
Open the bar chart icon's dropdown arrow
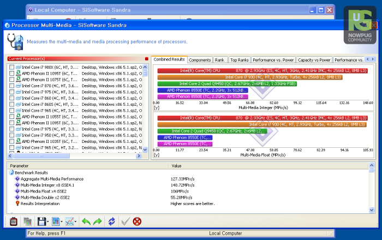click(x=62, y=221)
